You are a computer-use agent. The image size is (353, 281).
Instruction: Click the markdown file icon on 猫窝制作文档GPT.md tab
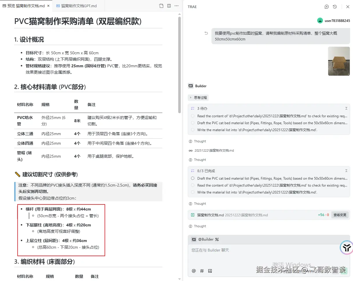(x=58, y=6)
